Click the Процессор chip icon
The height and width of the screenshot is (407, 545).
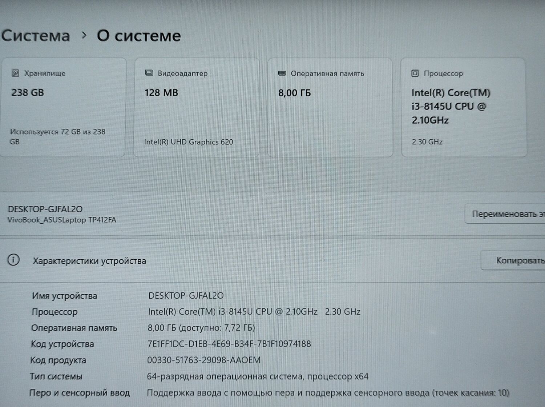click(415, 73)
